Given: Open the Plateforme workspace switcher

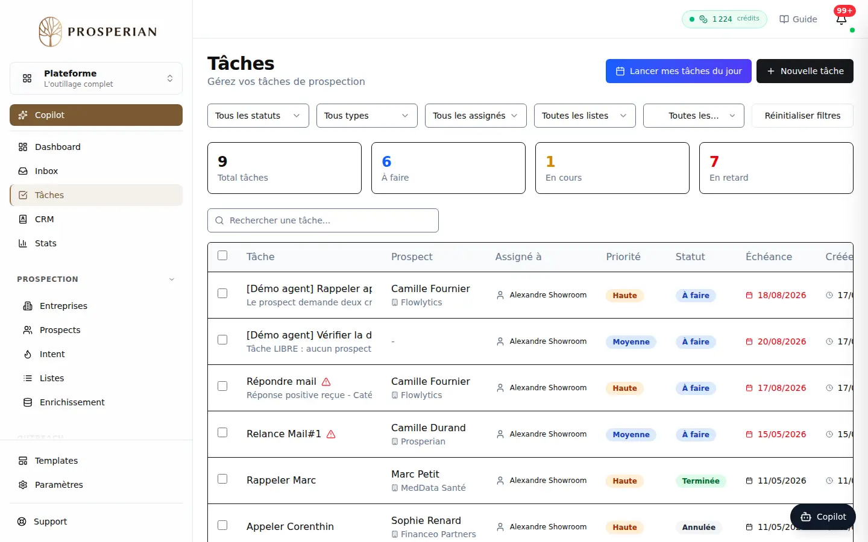Looking at the screenshot, I should tap(96, 78).
